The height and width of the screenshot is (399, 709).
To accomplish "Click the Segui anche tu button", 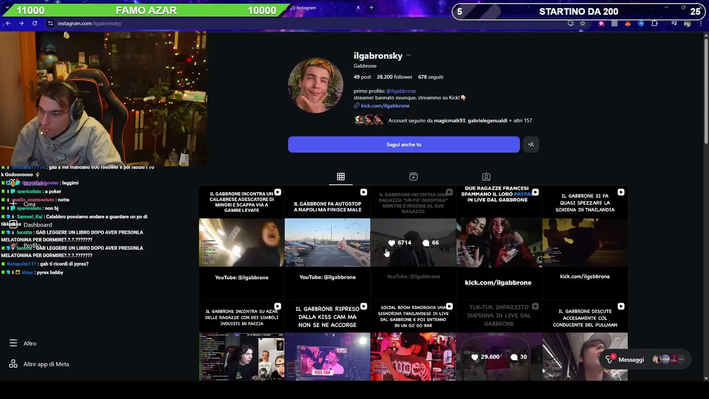I will pos(404,145).
